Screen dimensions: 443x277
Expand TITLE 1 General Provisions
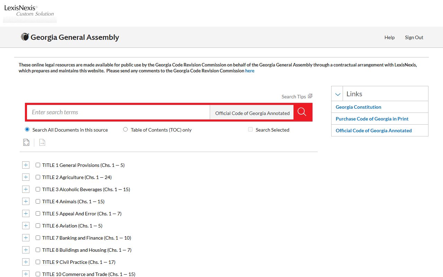pos(26,165)
